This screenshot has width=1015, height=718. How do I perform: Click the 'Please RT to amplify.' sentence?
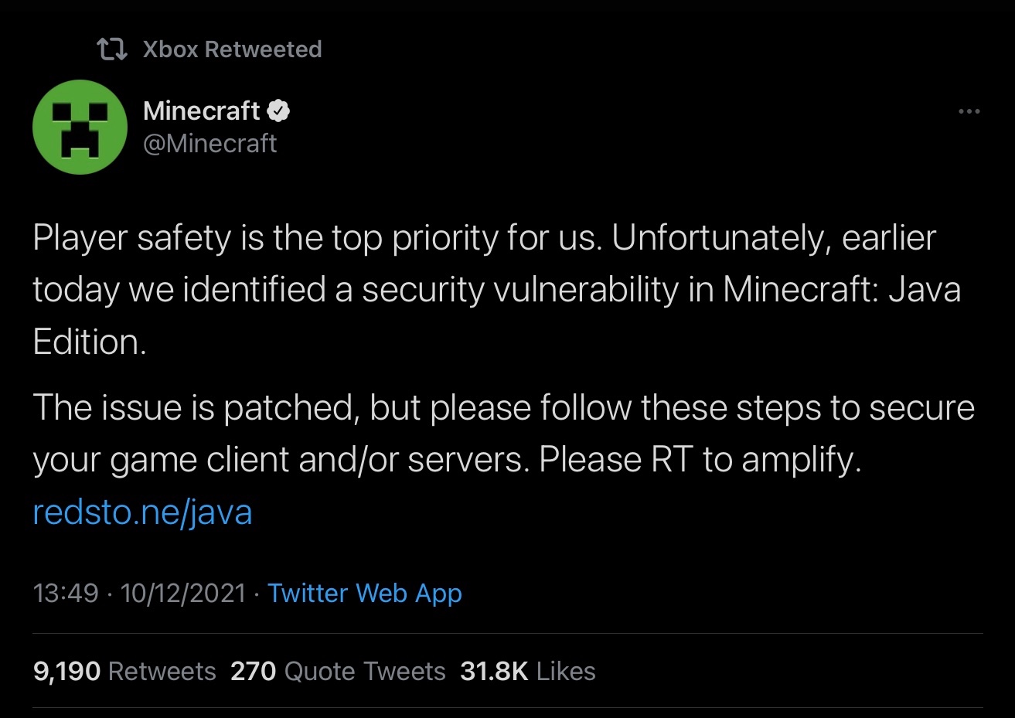tap(700, 460)
